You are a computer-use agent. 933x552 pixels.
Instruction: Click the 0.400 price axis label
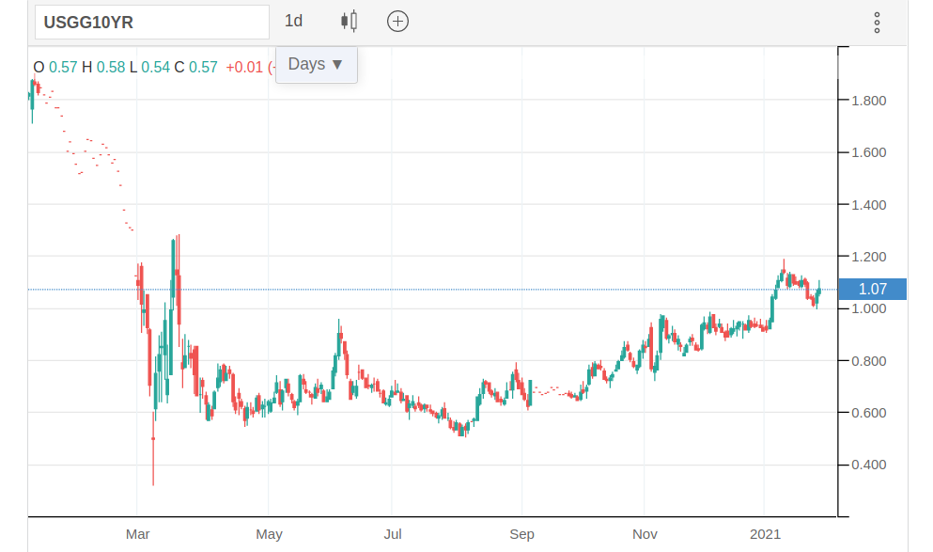coord(868,465)
